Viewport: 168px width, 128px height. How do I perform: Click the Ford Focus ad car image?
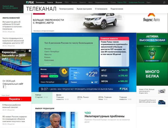162,102
